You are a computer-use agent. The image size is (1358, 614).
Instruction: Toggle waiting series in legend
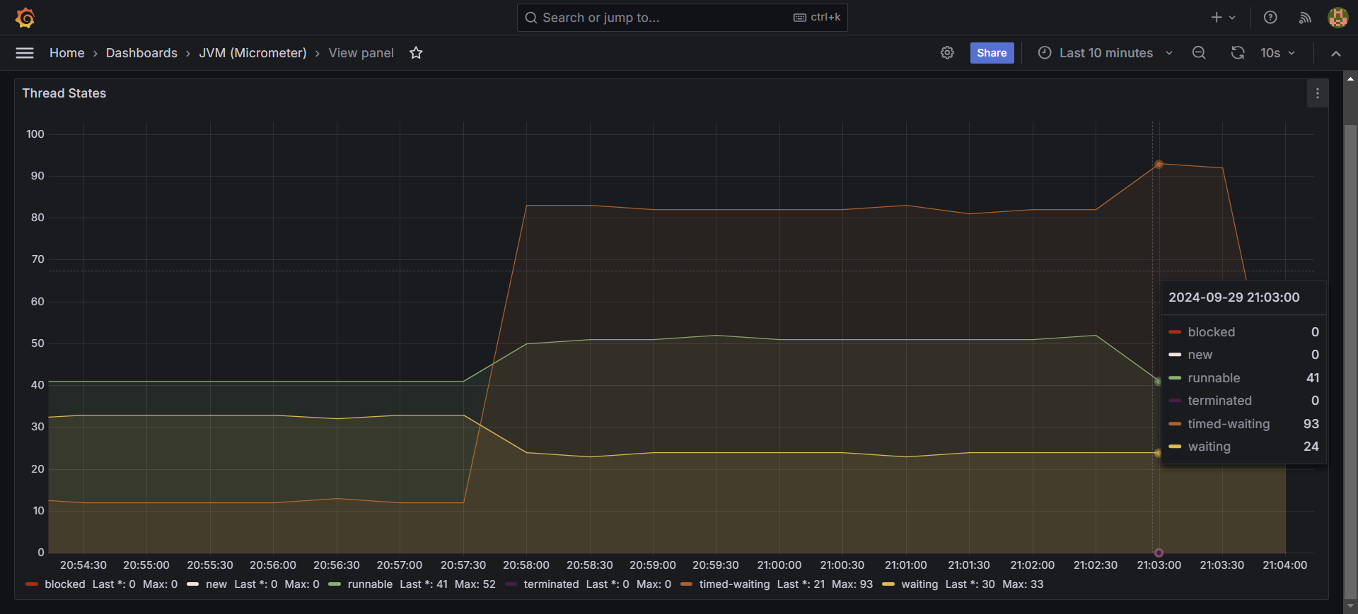coord(919,584)
